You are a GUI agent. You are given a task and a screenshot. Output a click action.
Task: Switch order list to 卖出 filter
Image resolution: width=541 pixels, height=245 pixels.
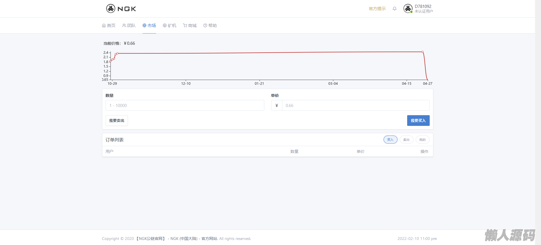(406, 140)
